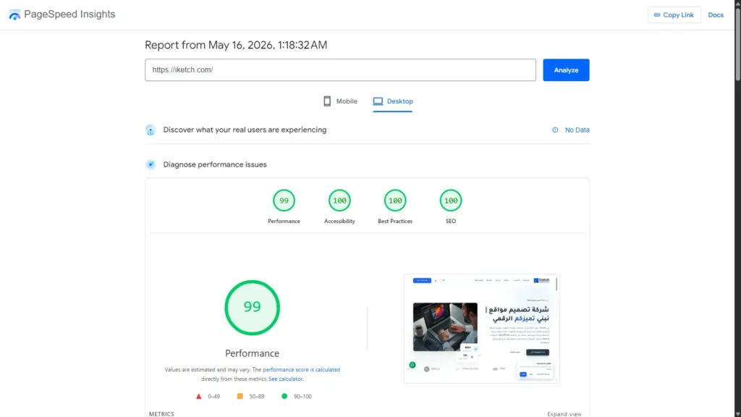The image size is (741, 417).
Task: Click the METRICS heading text
Action: 161,413
